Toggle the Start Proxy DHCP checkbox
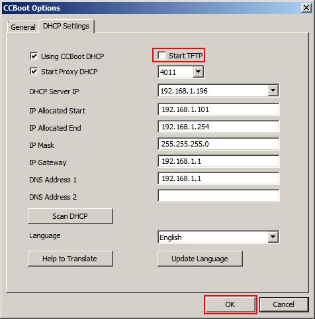This screenshot has height=319, width=315. pos(34,72)
